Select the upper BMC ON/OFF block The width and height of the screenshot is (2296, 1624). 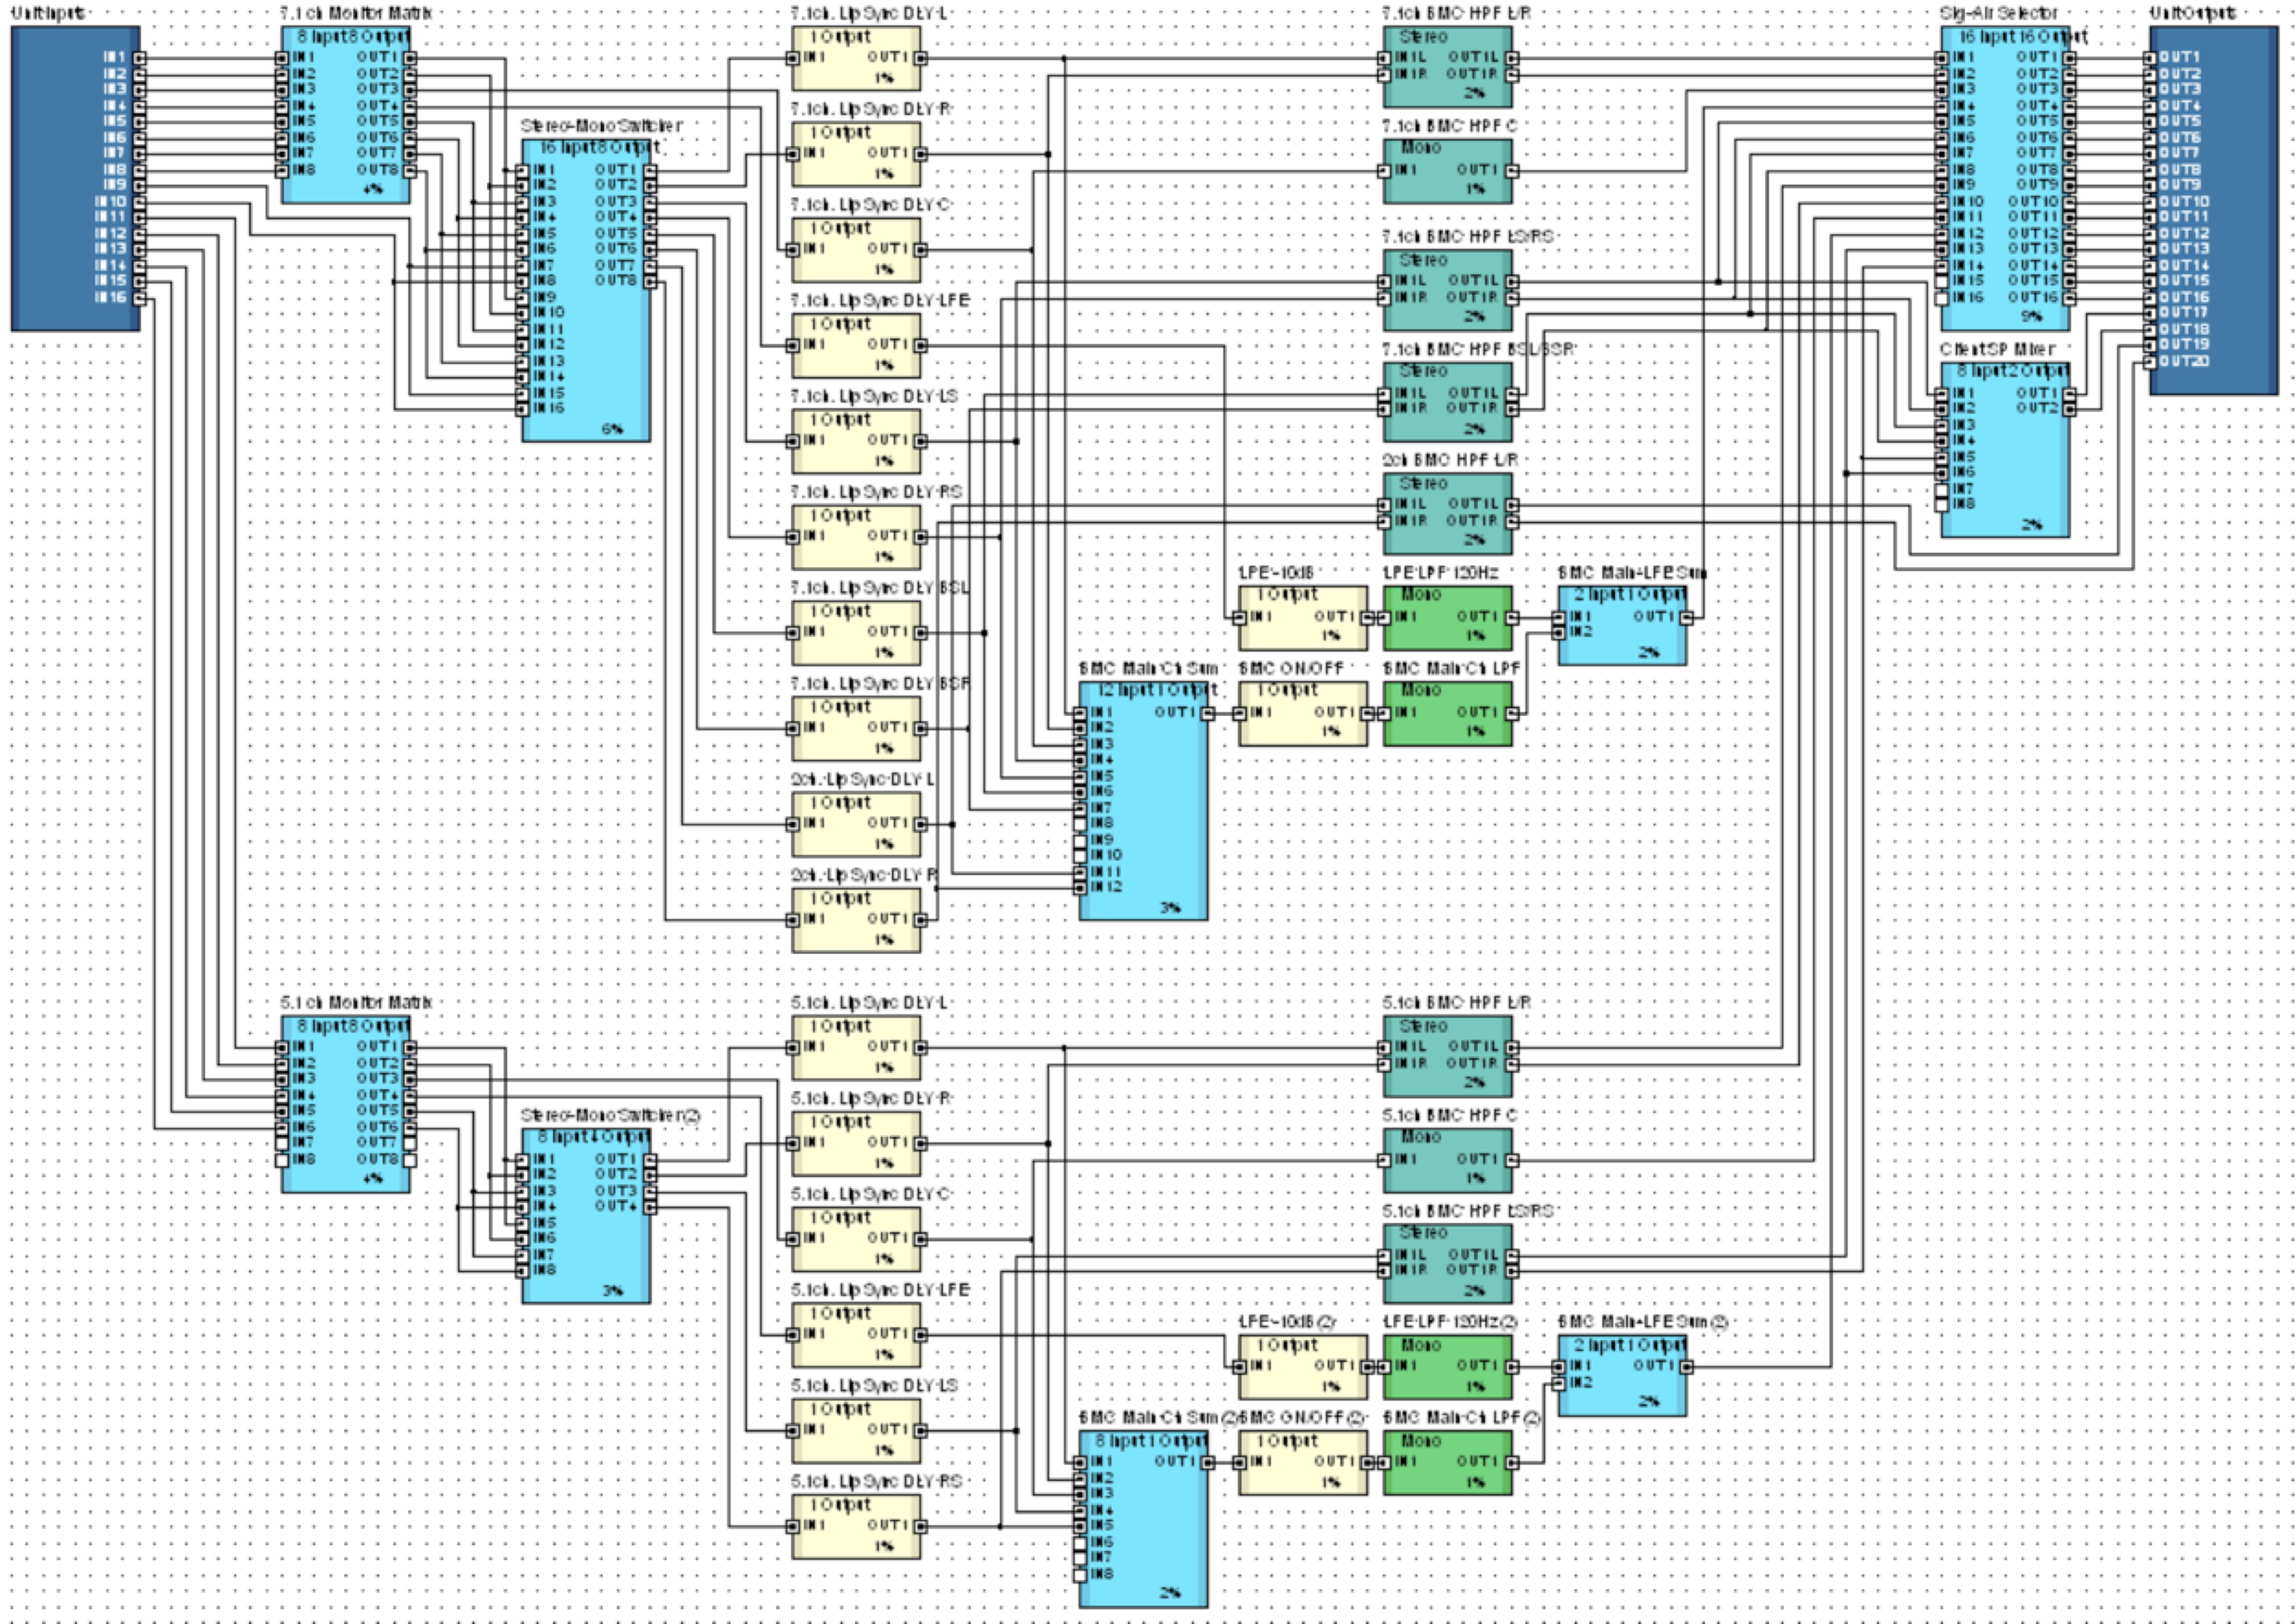[x=1303, y=714]
